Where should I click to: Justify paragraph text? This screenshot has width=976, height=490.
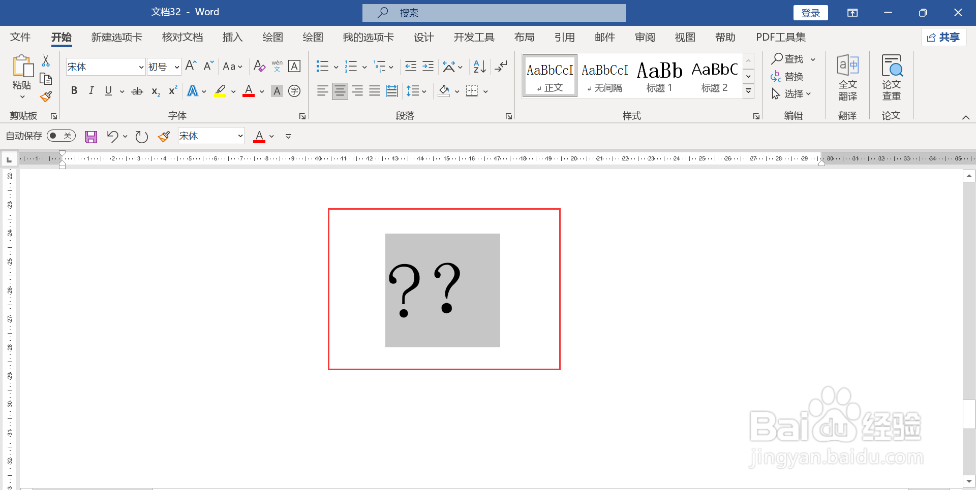pyautogui.click(x=375, y=91)
